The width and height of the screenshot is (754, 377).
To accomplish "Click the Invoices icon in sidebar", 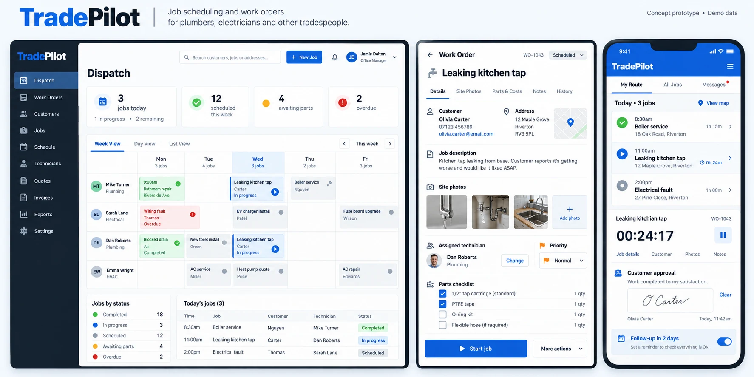I will 24,198.
